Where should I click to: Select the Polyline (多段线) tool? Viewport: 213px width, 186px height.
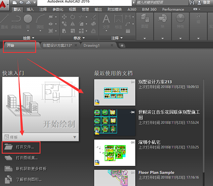coord(16,22)
